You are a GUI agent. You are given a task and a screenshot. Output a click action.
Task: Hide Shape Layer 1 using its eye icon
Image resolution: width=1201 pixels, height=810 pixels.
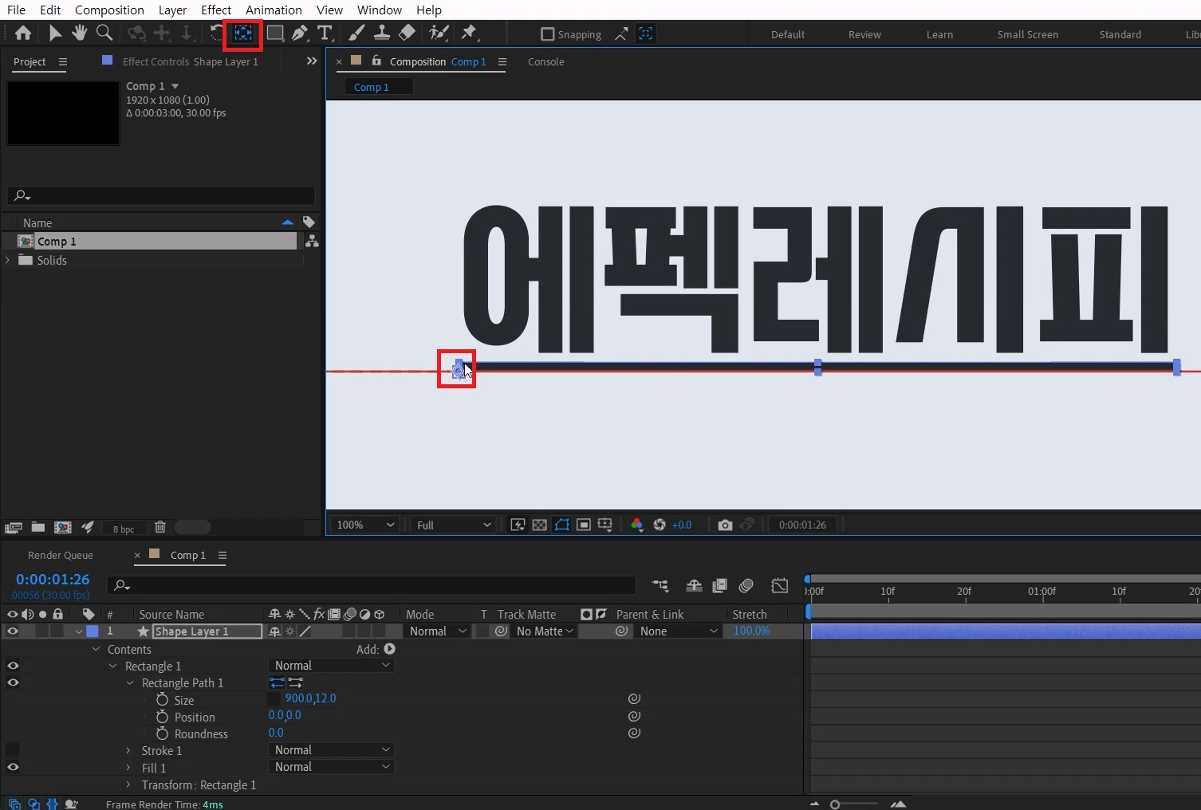(13, 631)
